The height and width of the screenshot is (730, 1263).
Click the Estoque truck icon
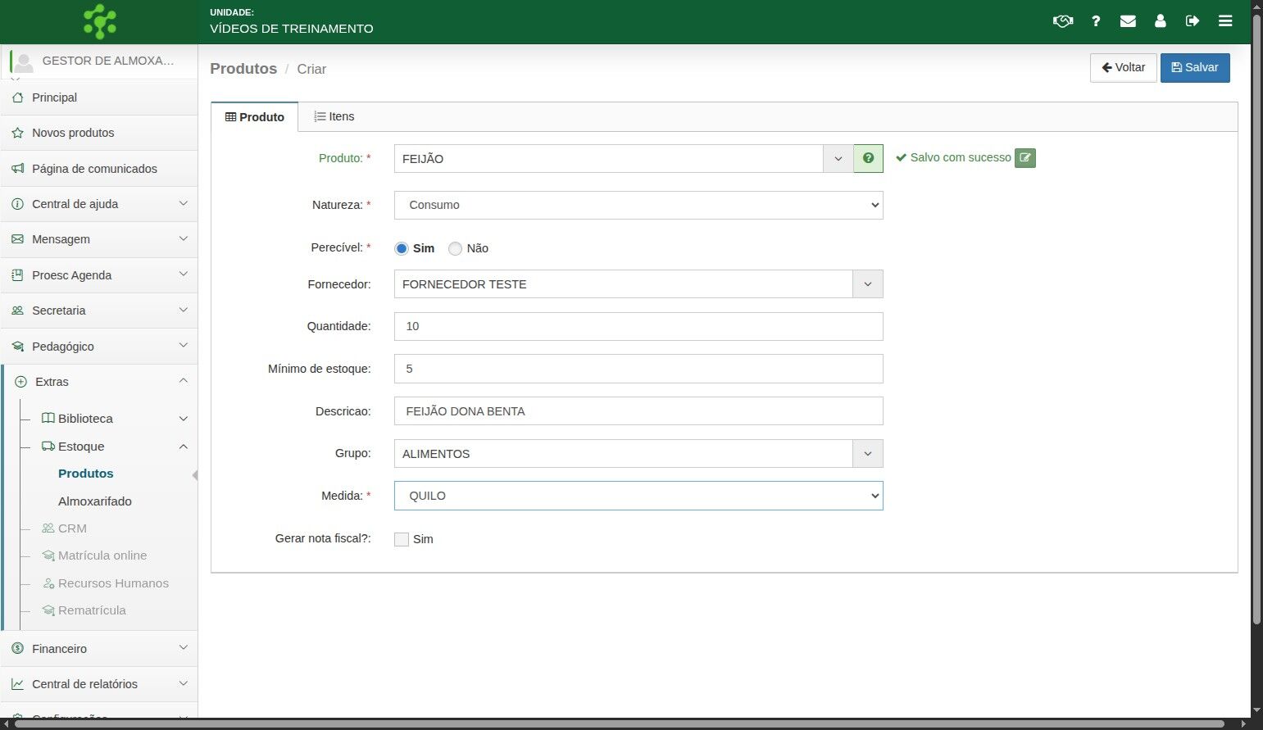48,447
